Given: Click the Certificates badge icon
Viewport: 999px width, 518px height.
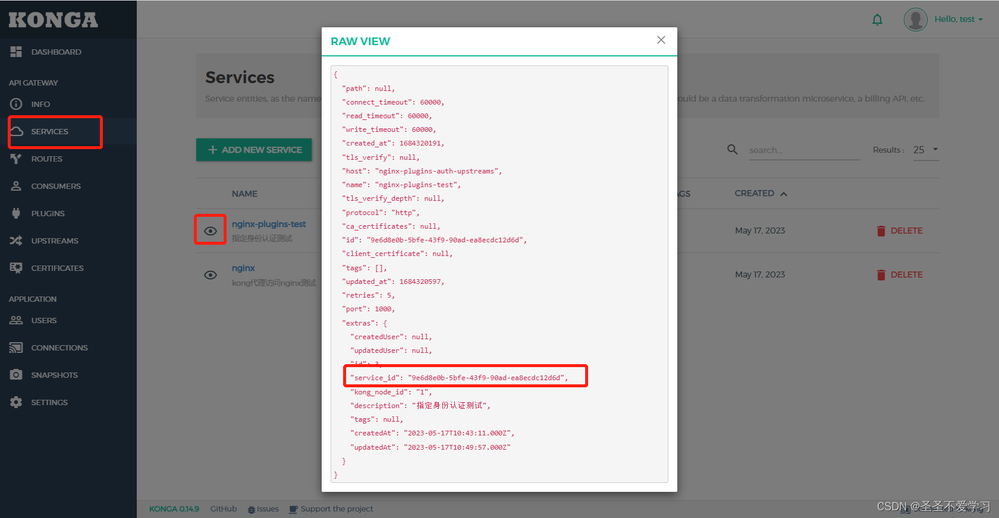Looking at the screenshot, I should pos(16,268).
